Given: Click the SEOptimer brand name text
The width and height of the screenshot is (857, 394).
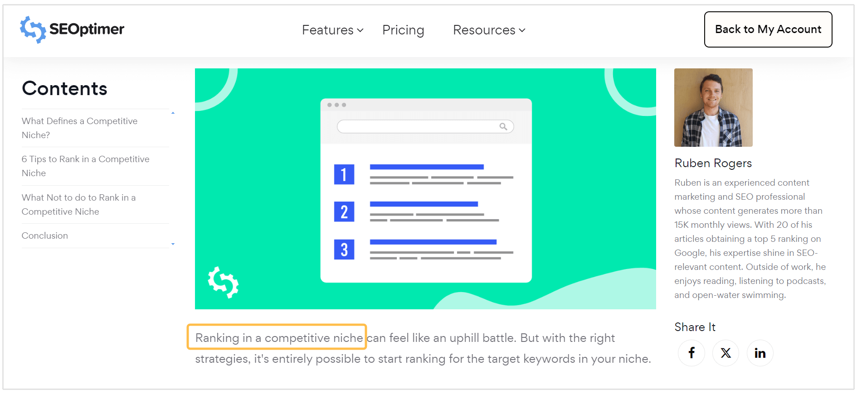Looking at the screenshot, I should click(87, 29).
